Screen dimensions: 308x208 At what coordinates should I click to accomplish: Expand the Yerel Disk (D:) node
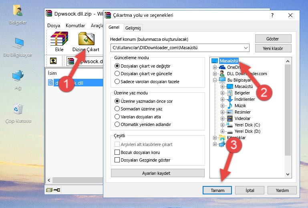pyautogui.click(x=222, y=131)
